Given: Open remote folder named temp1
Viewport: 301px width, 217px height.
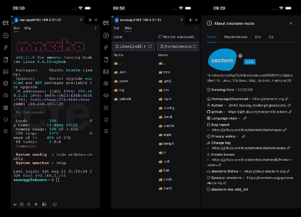Looking at the screenshot, I should pos(166,144).
